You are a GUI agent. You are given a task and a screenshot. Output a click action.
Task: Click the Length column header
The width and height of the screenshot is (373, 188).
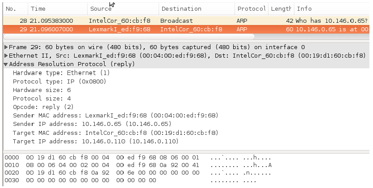[281, 9]
